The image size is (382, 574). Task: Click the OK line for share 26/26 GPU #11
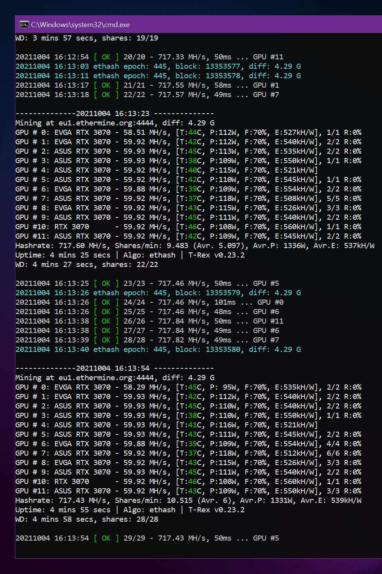point(149,321)
